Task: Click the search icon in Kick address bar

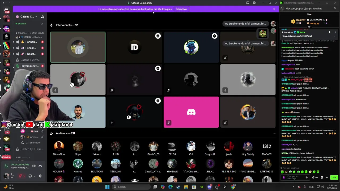Action: (x=335, y=8)
